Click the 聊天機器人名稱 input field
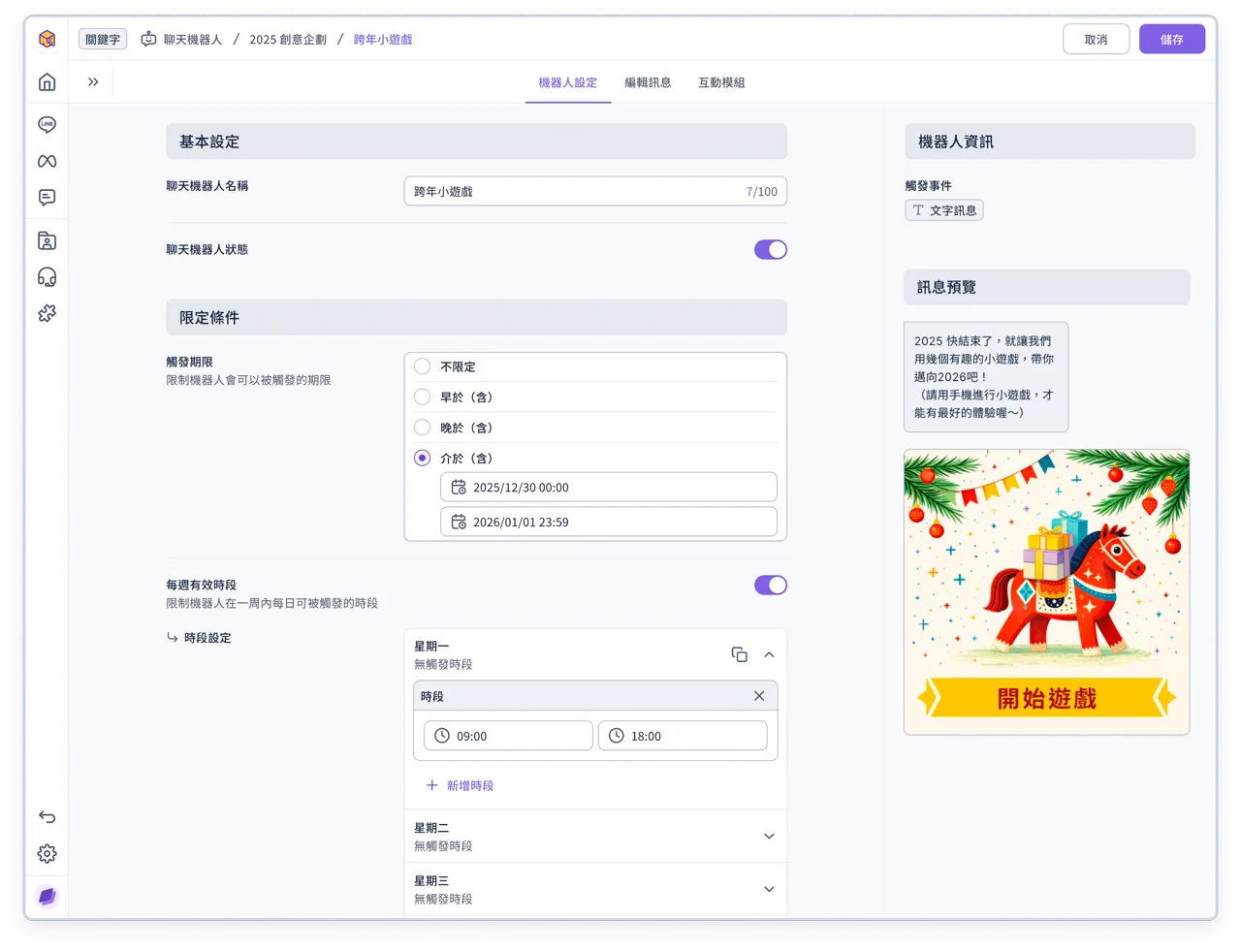1241x952 pixels. (x=595, y=191)
